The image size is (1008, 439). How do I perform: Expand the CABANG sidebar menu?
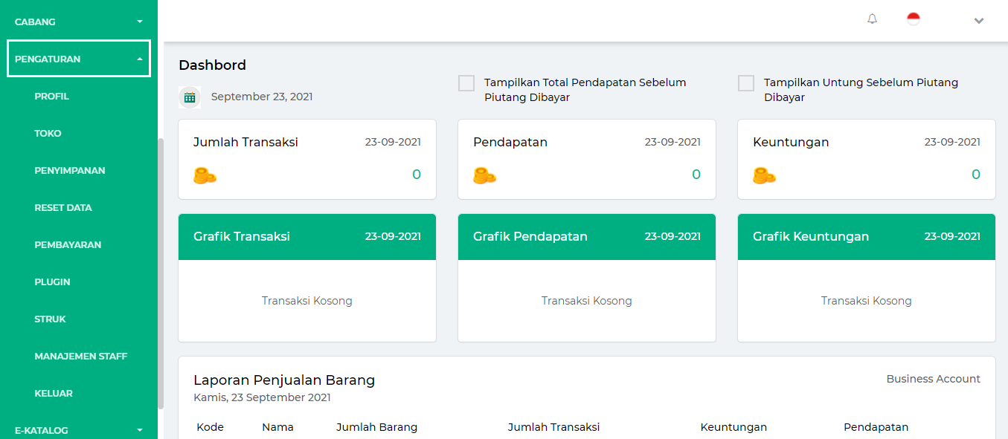tap(79, 22)
